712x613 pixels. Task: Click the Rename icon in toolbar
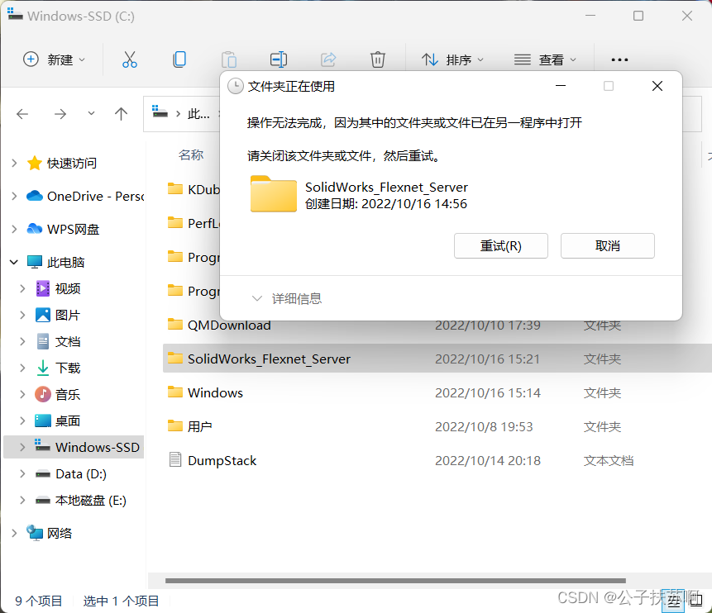[x=279, y=59]
